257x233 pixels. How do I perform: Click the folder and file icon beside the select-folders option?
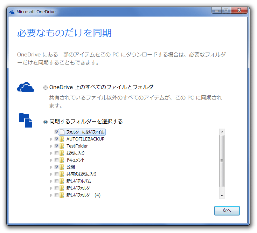(26, 120)
